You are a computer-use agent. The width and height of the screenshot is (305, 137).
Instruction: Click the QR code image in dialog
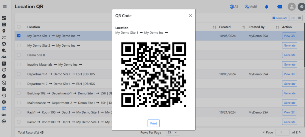(x=154, y=75)
